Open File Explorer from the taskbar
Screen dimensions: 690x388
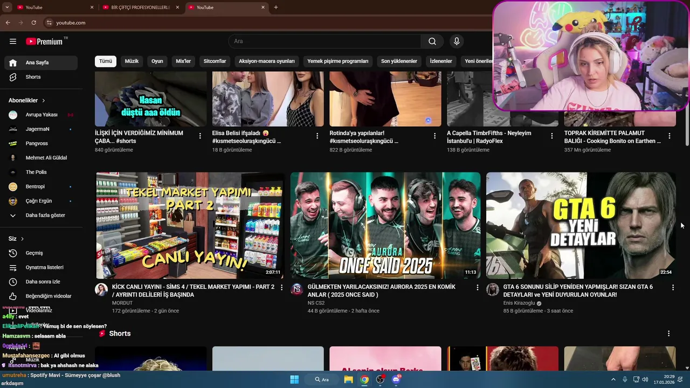[348, 379]
